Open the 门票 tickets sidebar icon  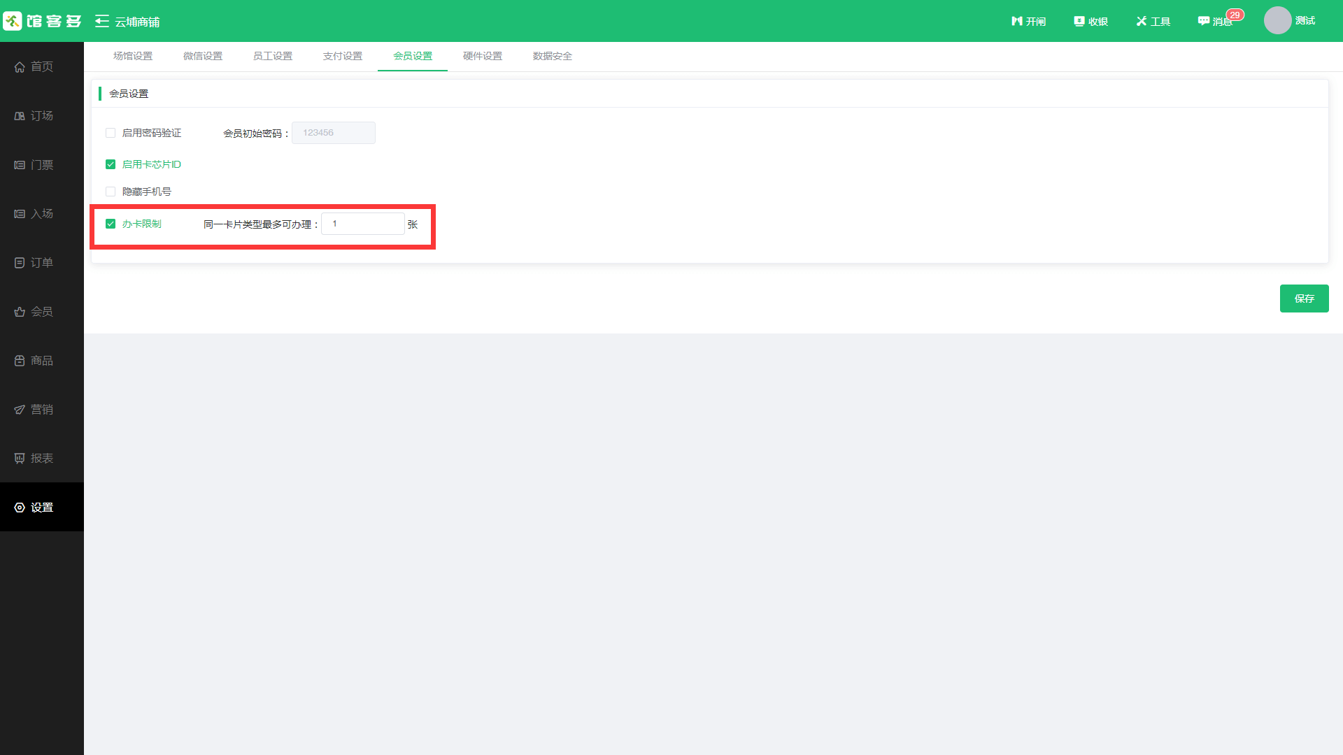pyautogui.click(x=20, y=165)
